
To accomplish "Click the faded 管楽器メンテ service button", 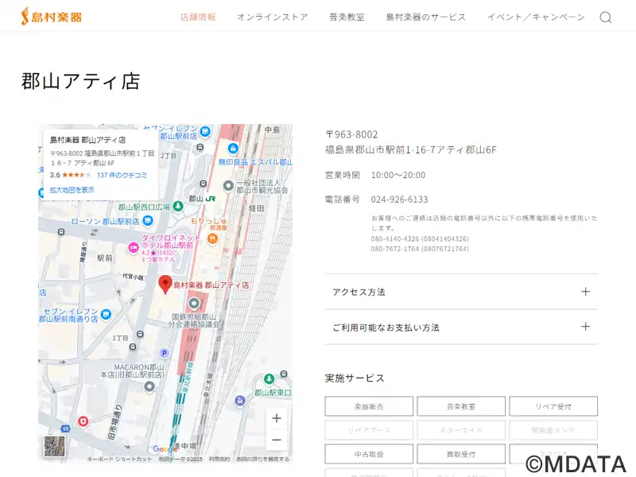I will (553, 430).
